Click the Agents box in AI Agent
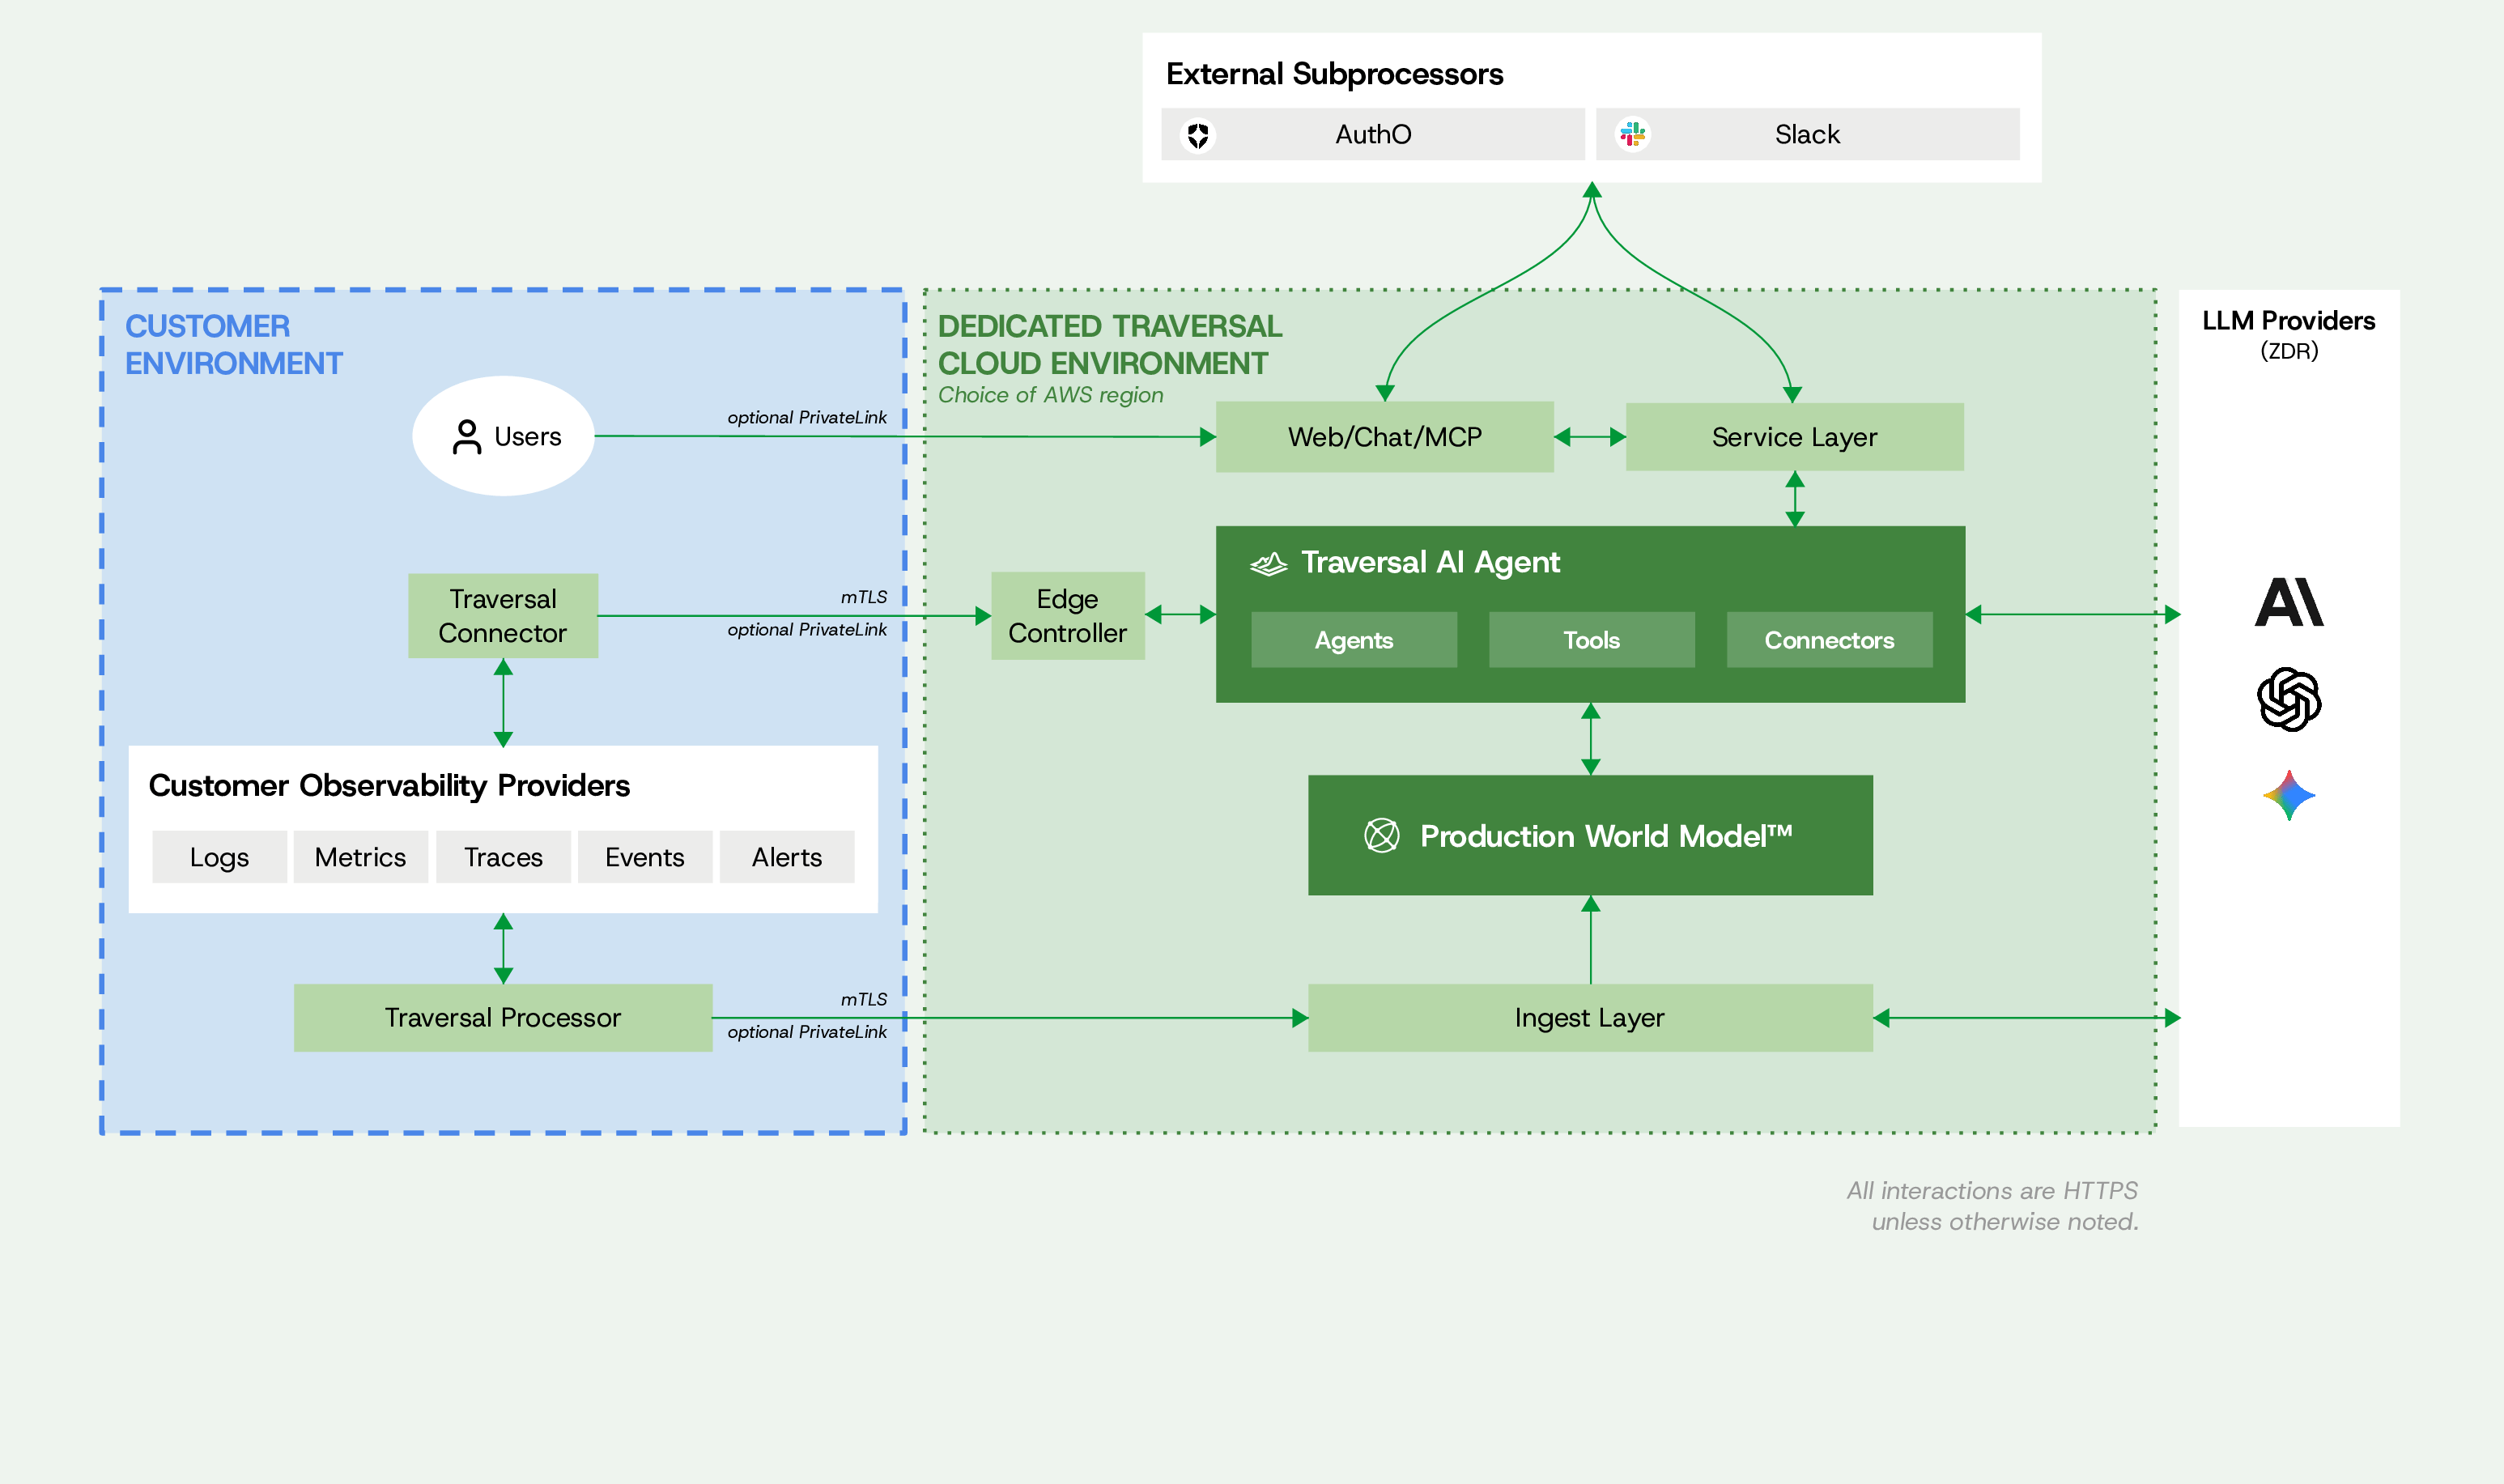This screenshot has width=2504, height=1484. (1353, 640)
